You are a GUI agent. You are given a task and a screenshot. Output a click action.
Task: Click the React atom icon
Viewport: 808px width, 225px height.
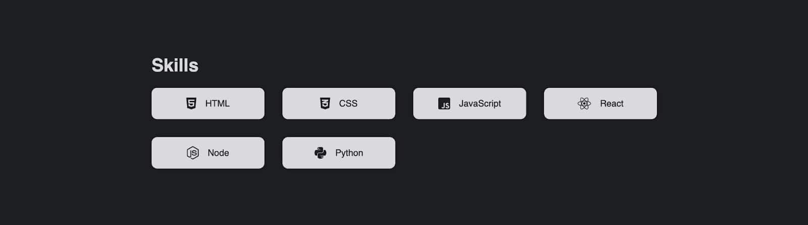click(584, 103)
